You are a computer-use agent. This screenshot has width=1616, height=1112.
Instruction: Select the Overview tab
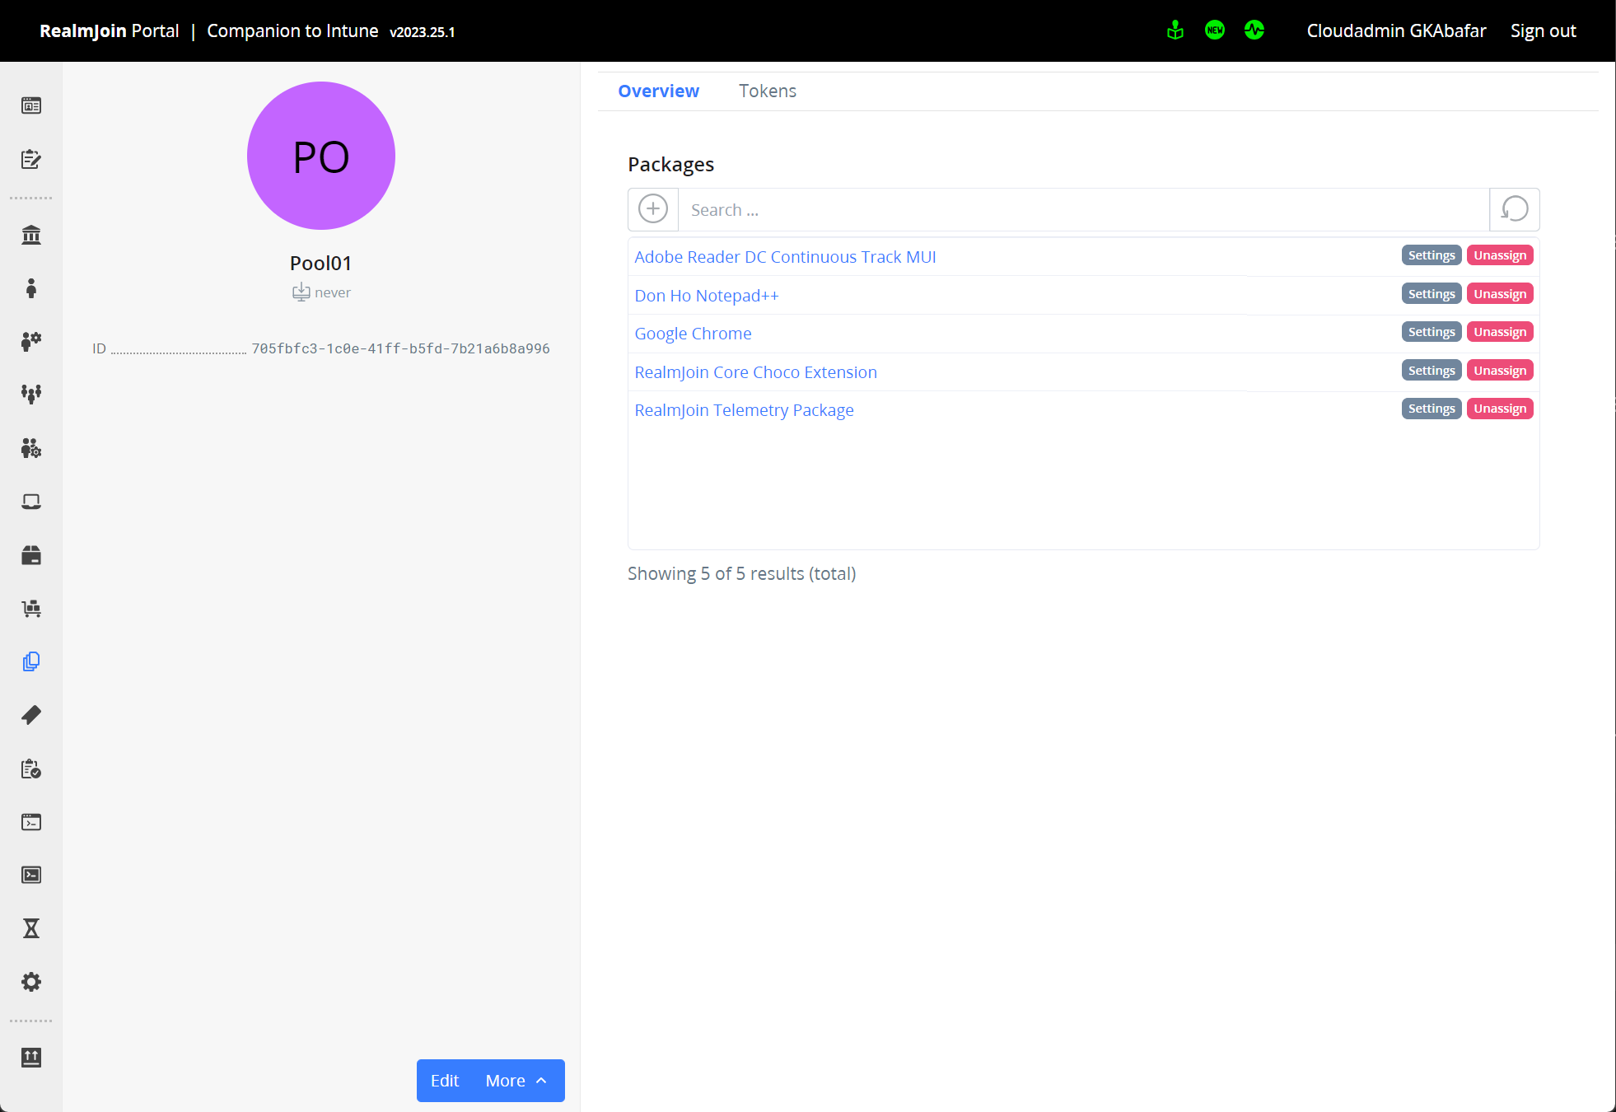[x=658, y=91]
